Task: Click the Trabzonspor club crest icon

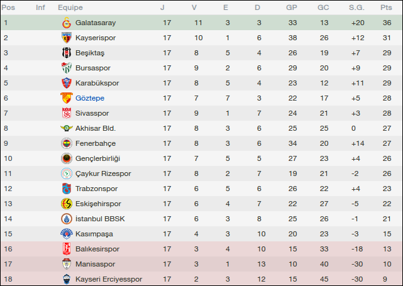Action: [66, 189]
